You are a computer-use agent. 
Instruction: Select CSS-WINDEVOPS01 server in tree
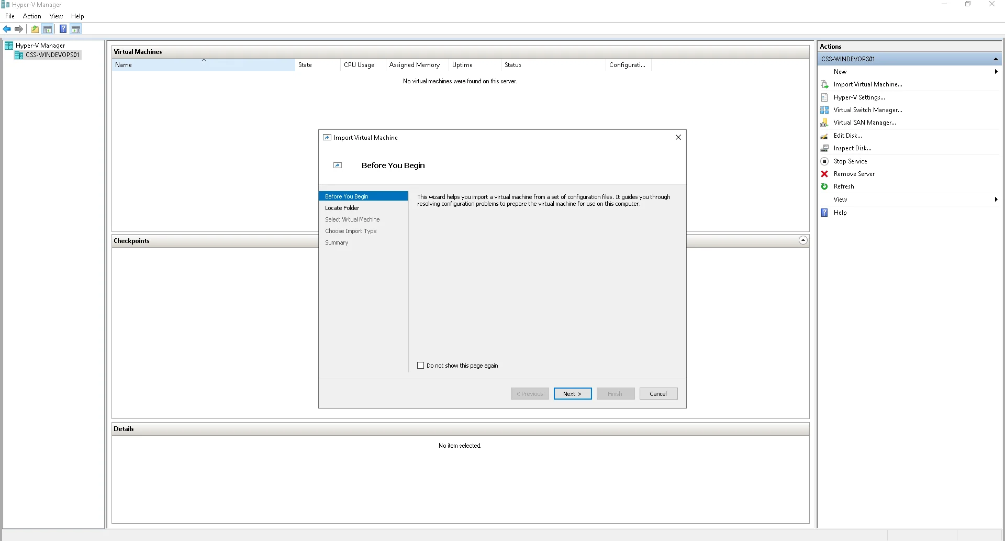point(52,55)
